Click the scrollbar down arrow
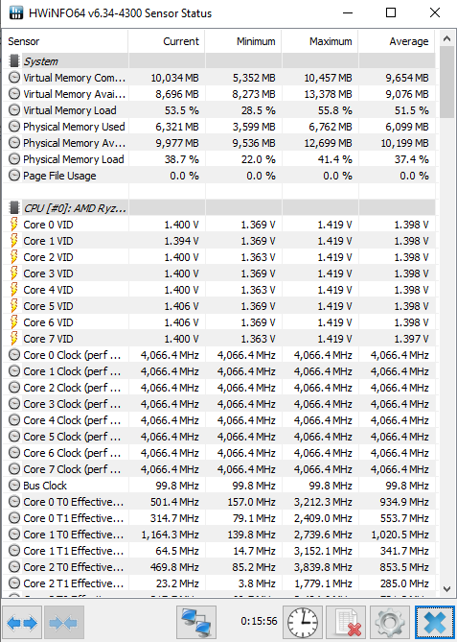457x642 pixels. [446, 588]
